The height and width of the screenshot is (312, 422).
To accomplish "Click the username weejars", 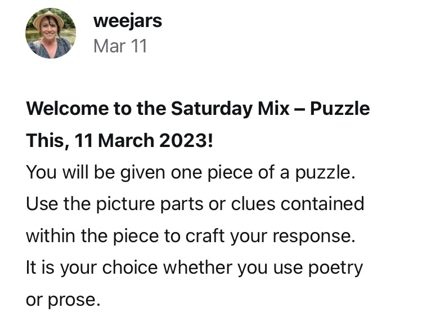I will 127,21.
